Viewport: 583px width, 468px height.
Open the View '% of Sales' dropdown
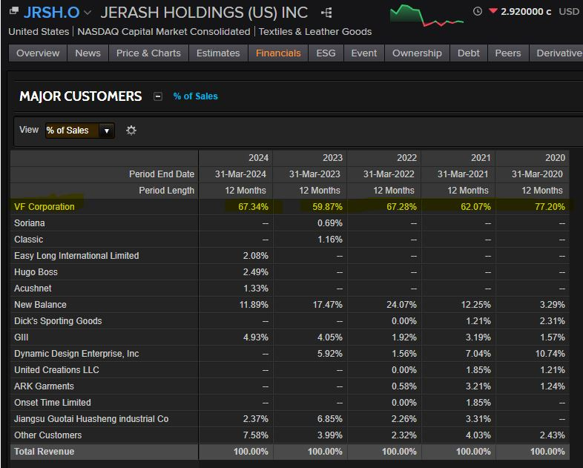pos(79,131)
